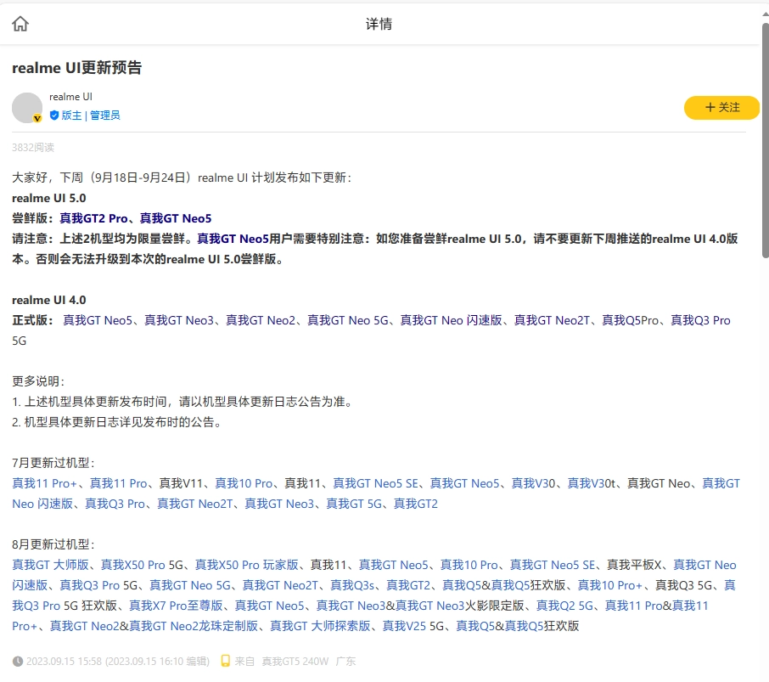Click the blue verified shield badge icon
Viewport: 769px width, 682px height.
point(54,116)
